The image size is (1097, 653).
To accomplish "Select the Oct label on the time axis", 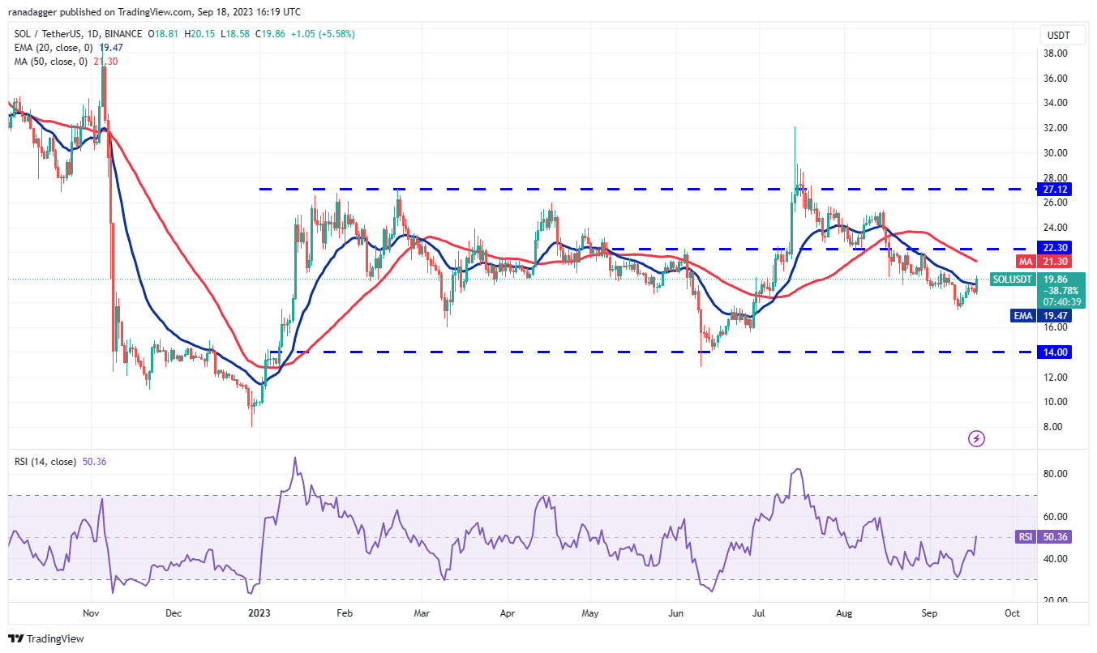I will click(1013, 613).
